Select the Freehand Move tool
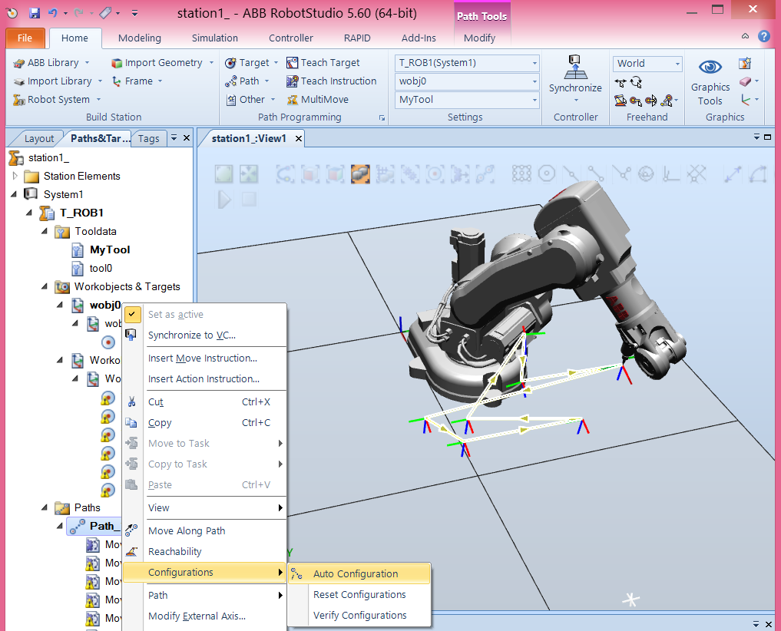 tap(620, 82)
